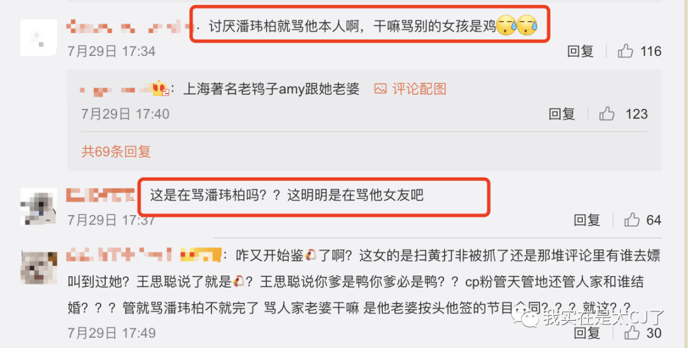Open the 17:49 commenter's cat avatar

39,267
